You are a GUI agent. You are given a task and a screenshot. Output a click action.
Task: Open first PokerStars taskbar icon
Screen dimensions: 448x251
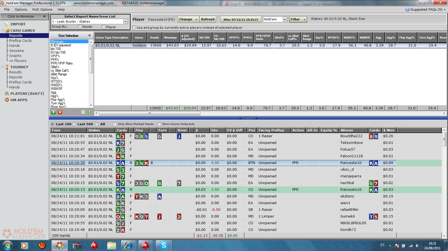[94, 245]
